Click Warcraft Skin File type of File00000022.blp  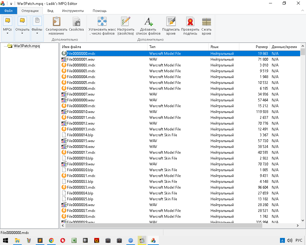(x=163, y=182)
